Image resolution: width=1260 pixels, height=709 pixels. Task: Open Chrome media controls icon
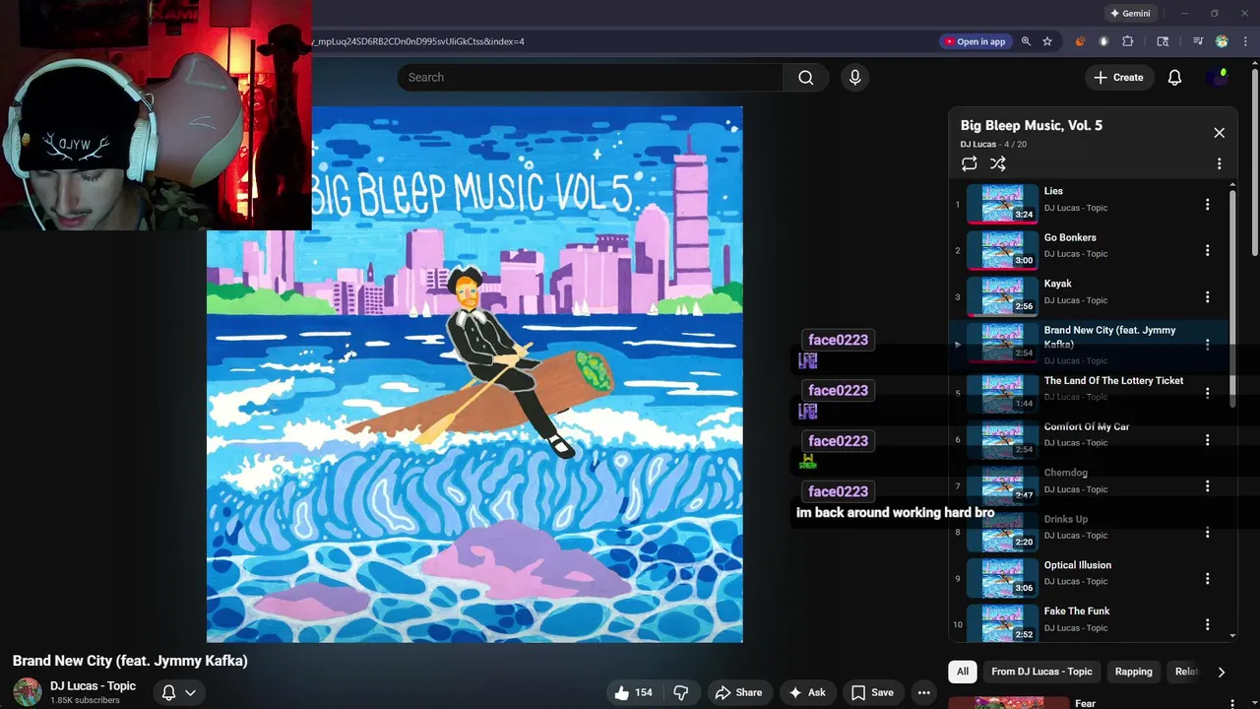pyautogui.click(x=1198, y=41)
